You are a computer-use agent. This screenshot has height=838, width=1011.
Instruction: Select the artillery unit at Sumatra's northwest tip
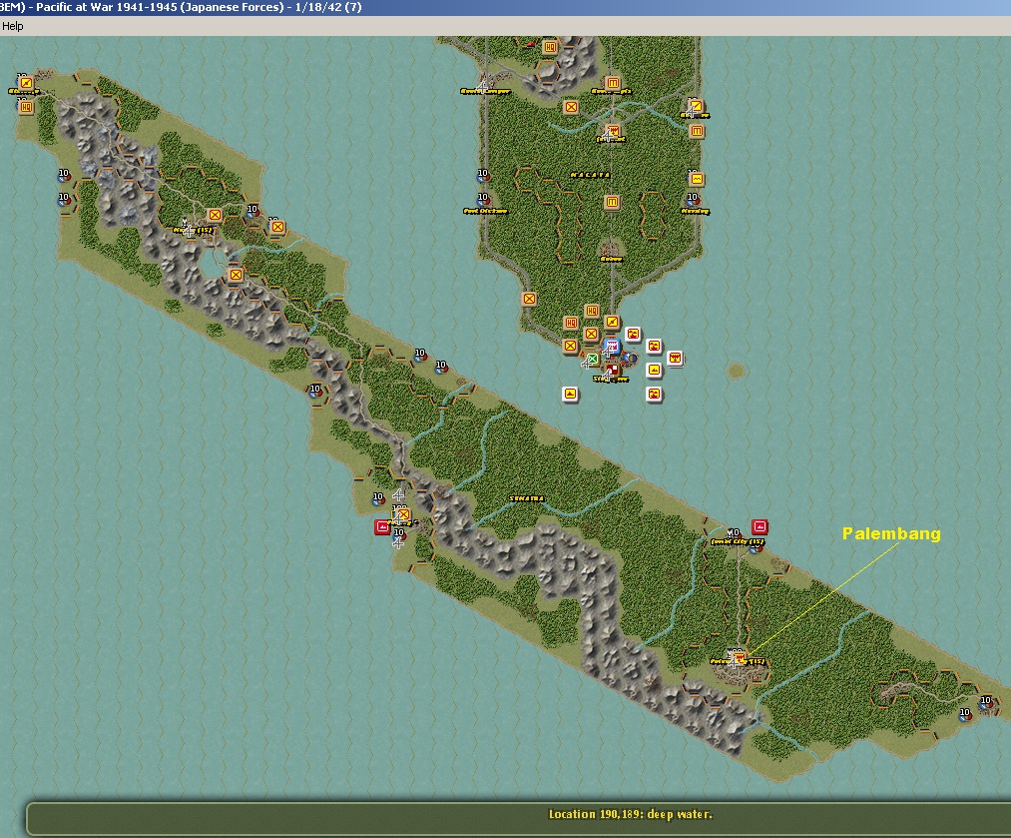(26, 83)
